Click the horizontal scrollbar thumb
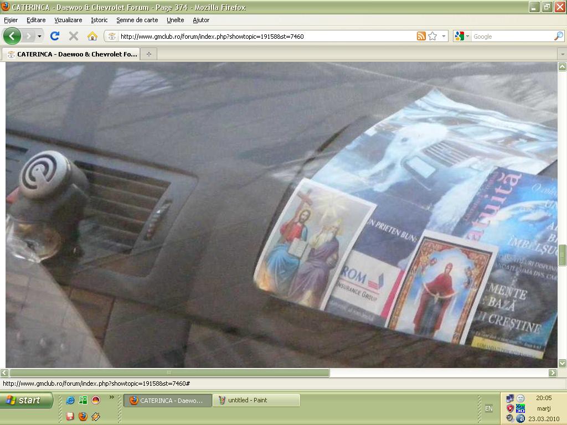The image size is (567, 425). pos(169,372)
